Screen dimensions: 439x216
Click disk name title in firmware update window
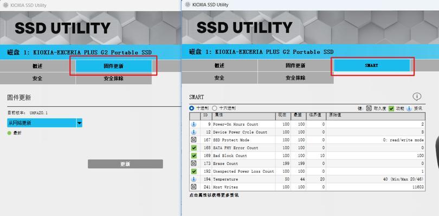[79, 52]
